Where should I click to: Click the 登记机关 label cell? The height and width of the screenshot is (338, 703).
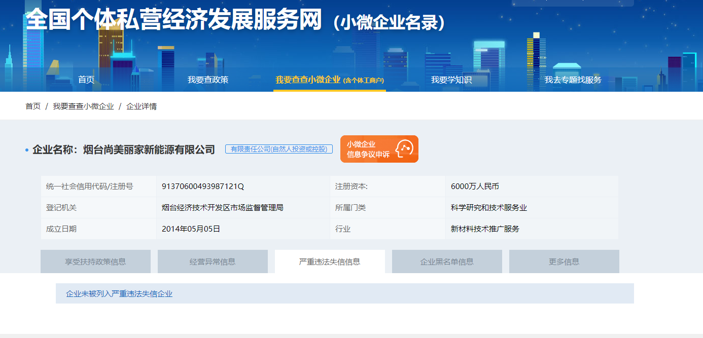(98, 208)
